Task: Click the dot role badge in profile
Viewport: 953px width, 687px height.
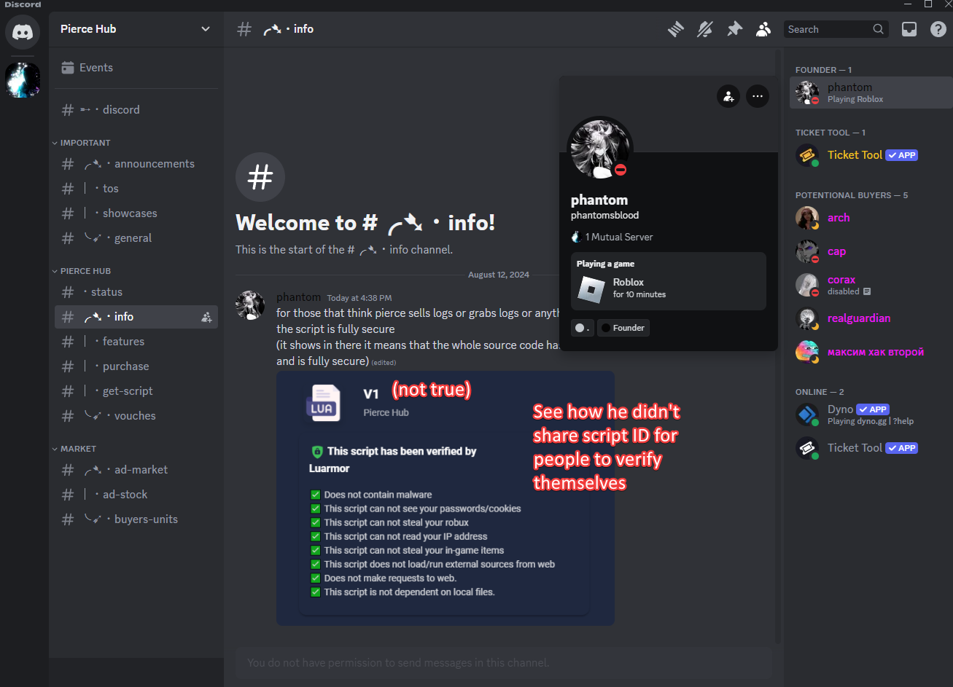Action: click(582, 328)
